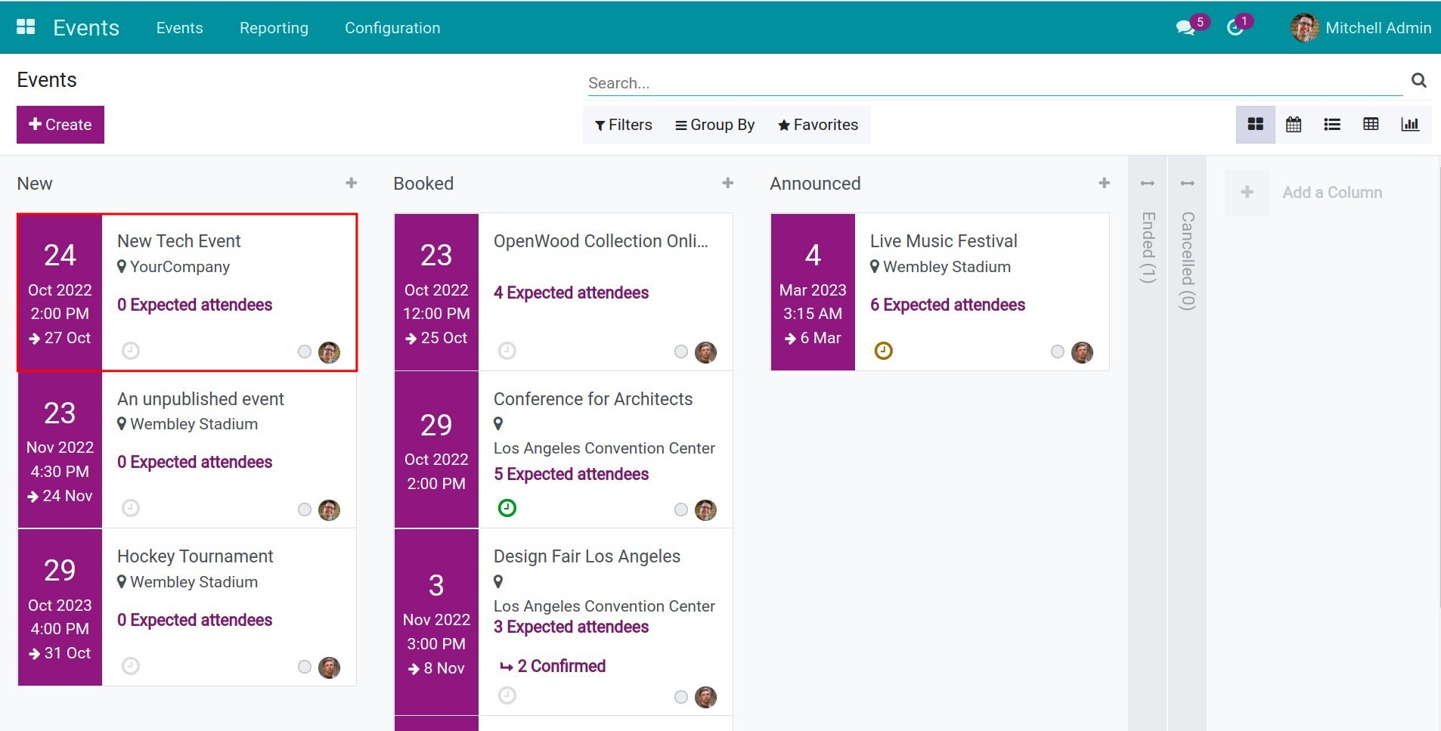The image size is (1441, 731).
Task: Click the search magnifier icon
Action: [x=1419, y=80]
